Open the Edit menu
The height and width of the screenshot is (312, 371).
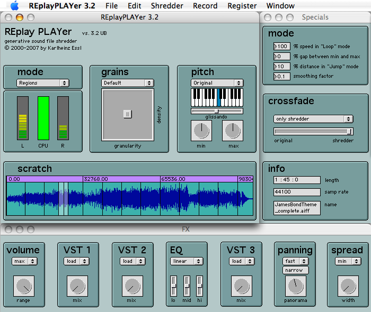tap(135, 6)
